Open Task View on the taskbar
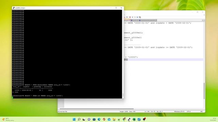218x122 pixels. [x=84, y=119]
